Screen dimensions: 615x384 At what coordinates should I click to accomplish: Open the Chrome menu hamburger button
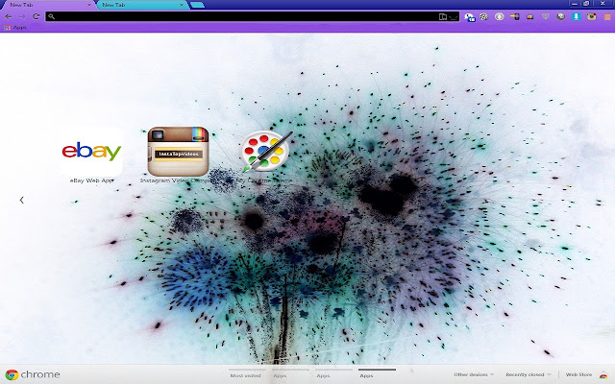pos(607,17)
